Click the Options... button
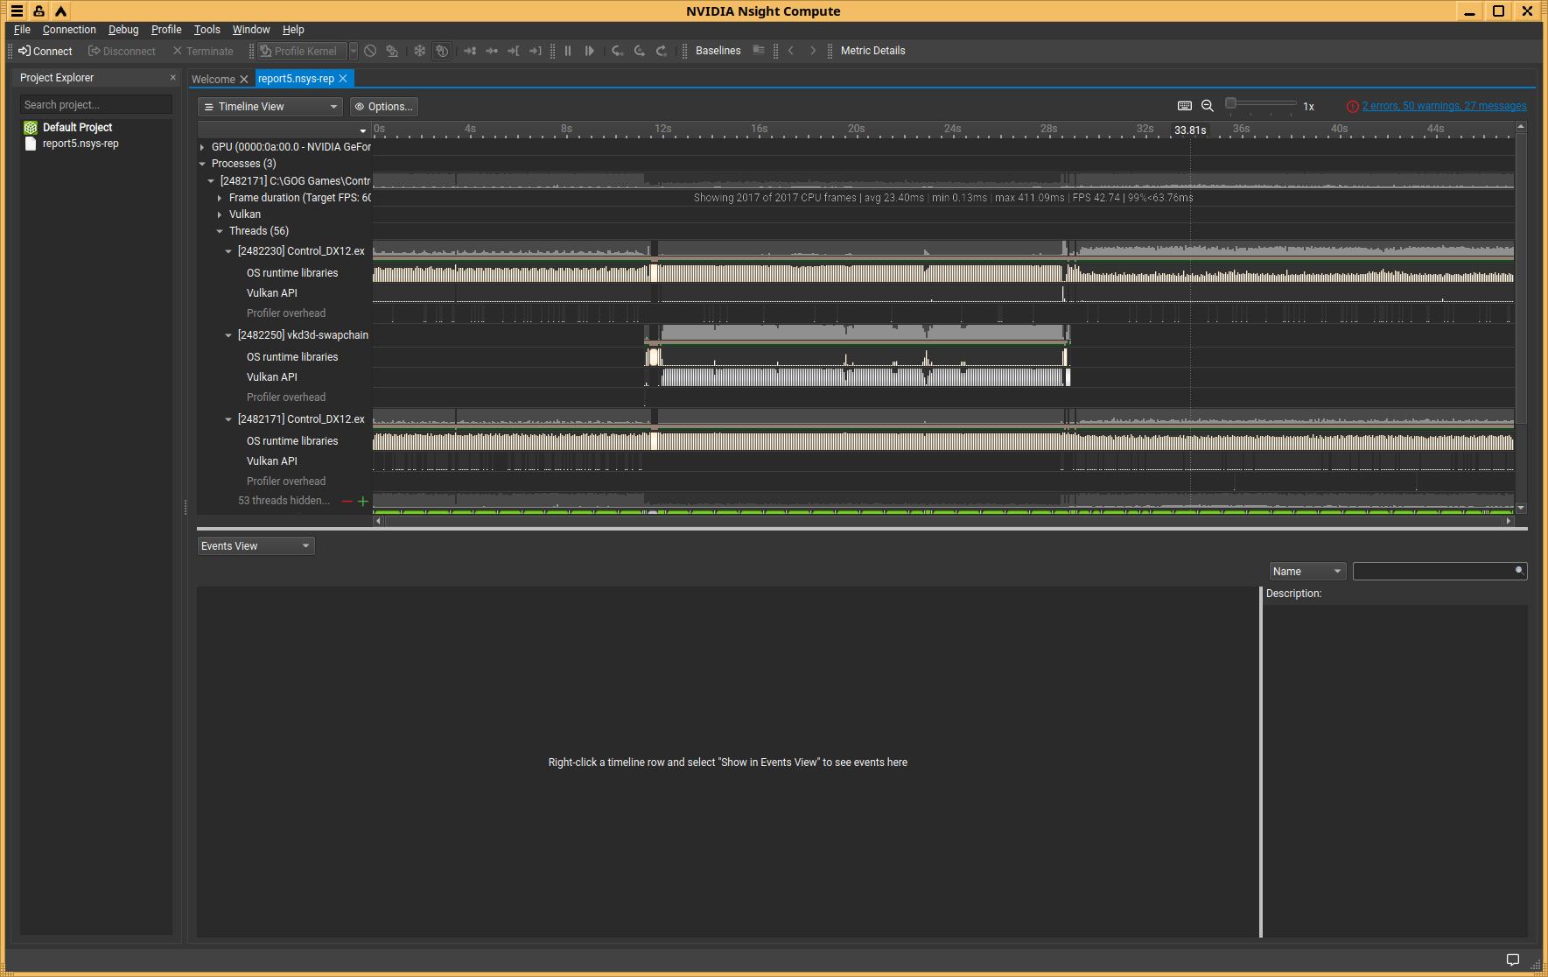Image resolution: width=1548 pixels, height=977 pixels. (383, 107)
